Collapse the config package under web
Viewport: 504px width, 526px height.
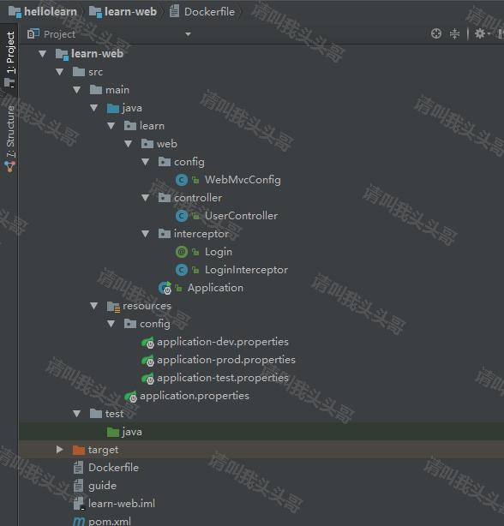click(146, 162)
